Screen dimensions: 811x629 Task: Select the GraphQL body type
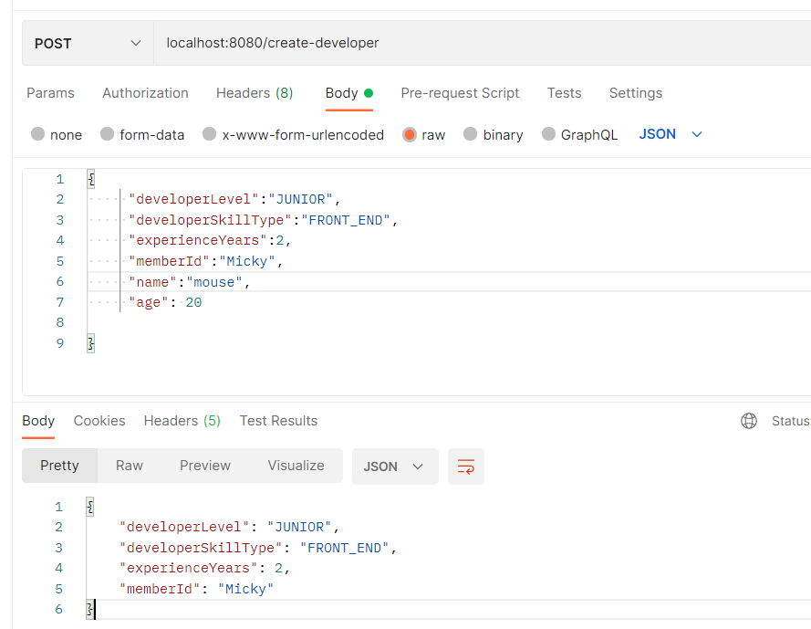click(x=580, y=134)
